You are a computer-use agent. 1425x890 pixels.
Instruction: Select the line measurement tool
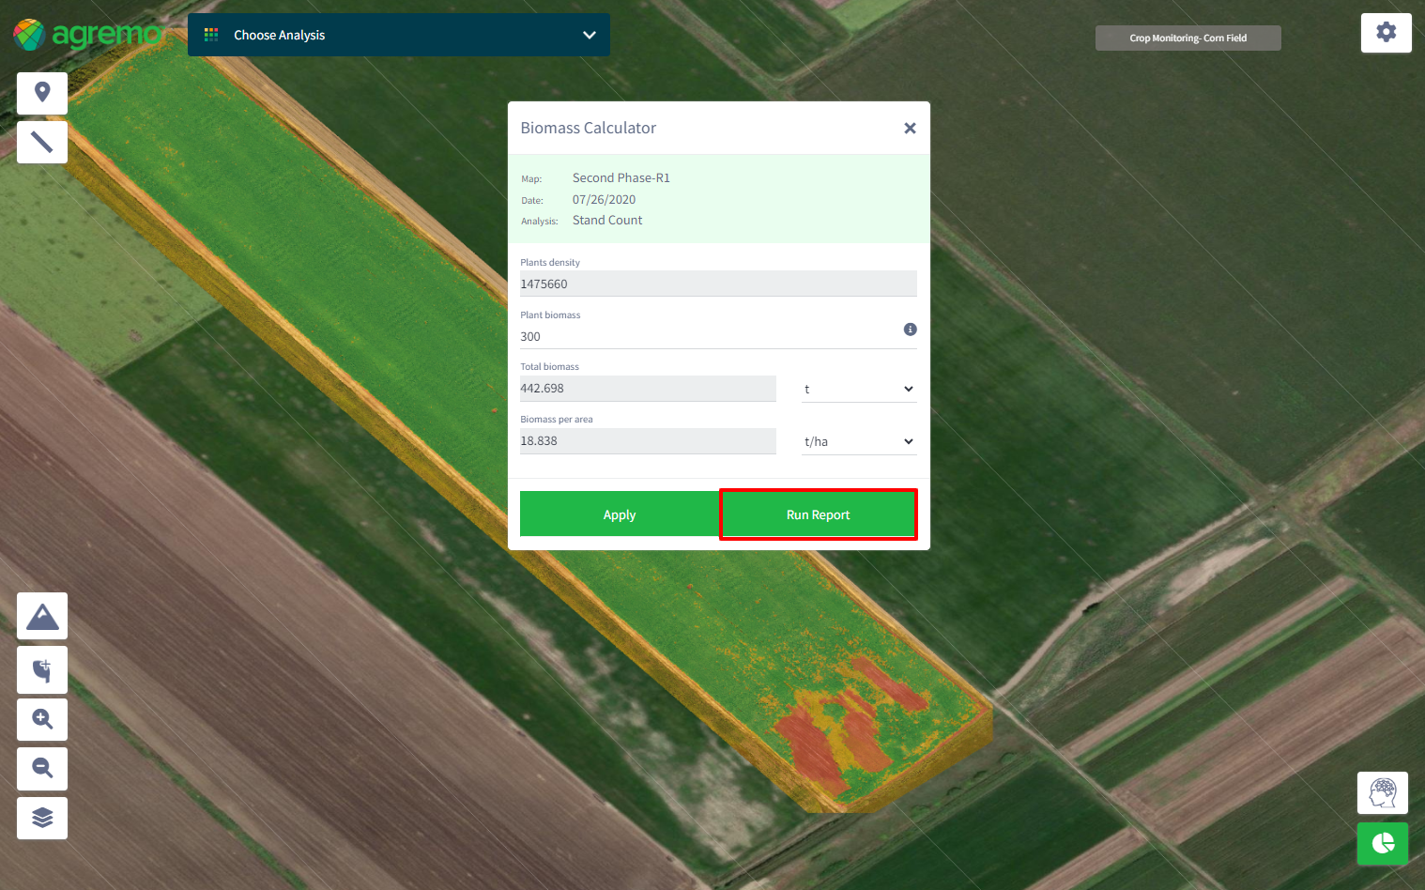pos(42,142)
